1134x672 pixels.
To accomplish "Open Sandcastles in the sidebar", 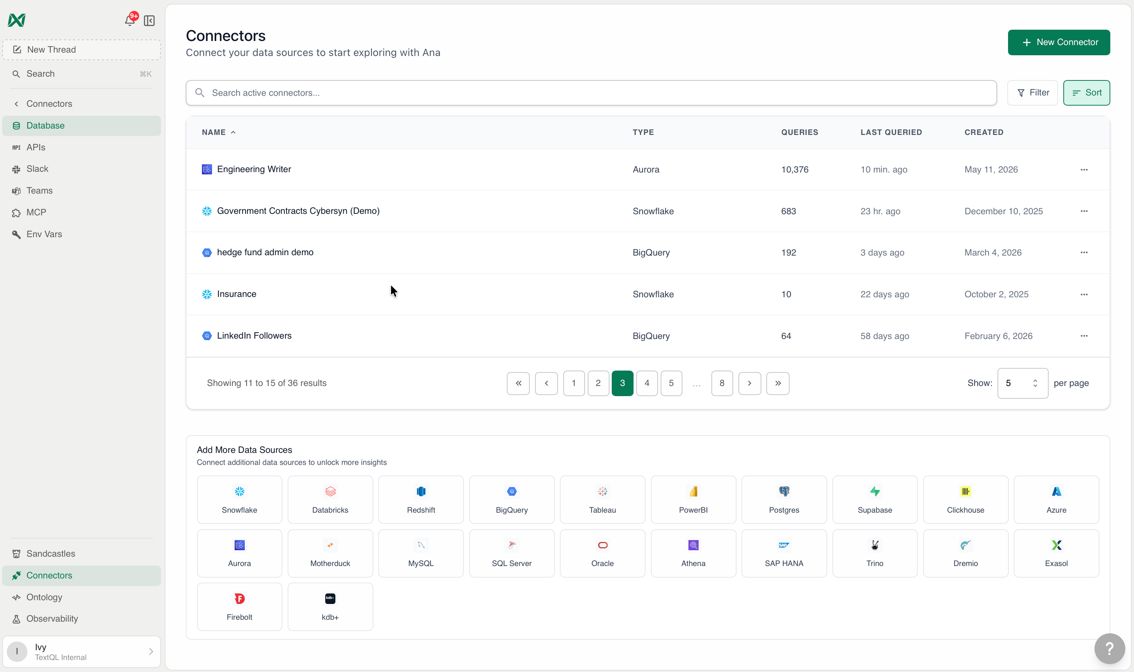I will click(82, 553).
